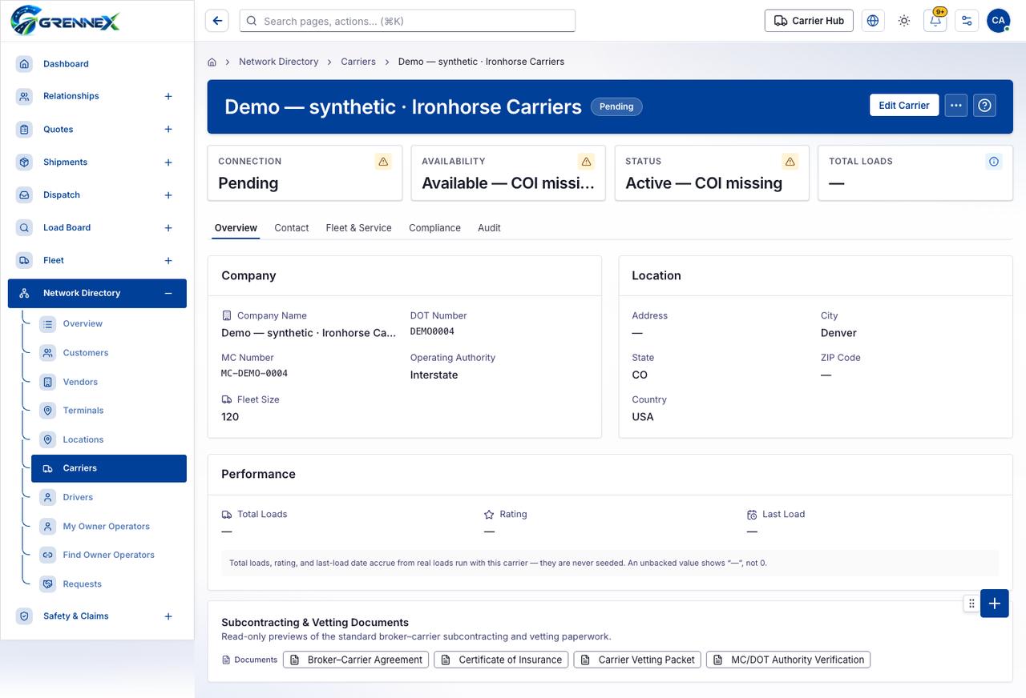
Task: Open the MC/DOT Authority Verification document
Action: pyautogui.click(x=788, y=660)
